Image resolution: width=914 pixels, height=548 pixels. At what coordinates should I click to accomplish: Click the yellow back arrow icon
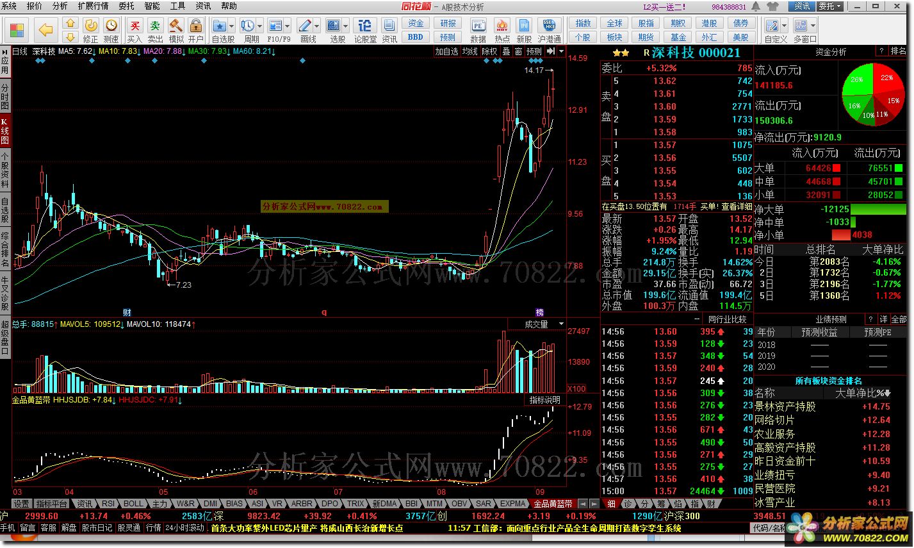[45, 29]
